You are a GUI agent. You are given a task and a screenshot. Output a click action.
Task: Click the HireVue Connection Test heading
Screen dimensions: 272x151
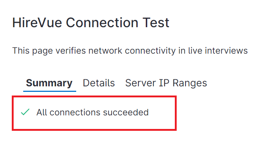pyautogui.click(x=91, y=23)
